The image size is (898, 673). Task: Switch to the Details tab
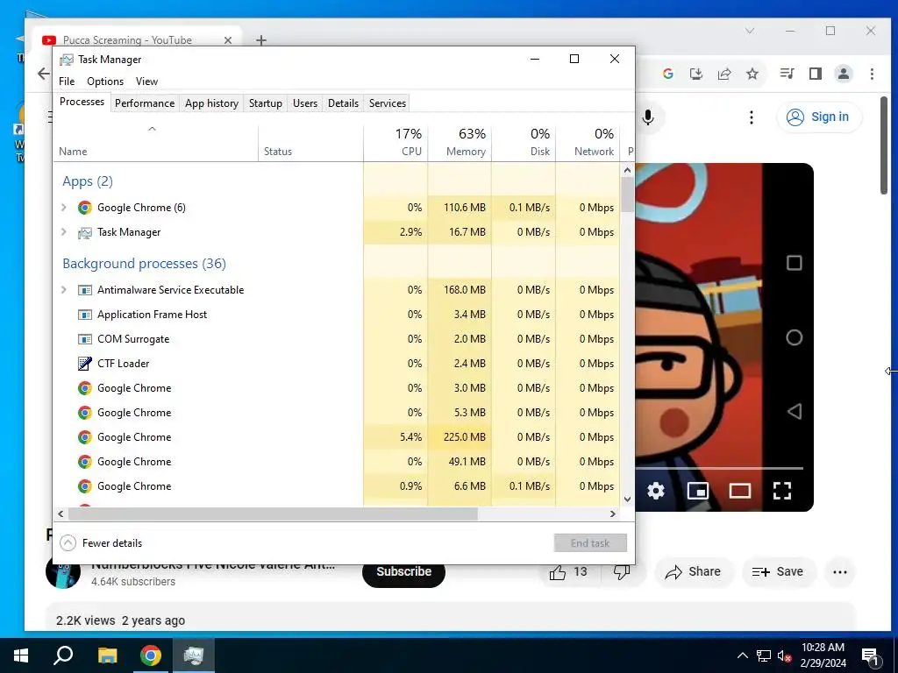pos(343,103)
